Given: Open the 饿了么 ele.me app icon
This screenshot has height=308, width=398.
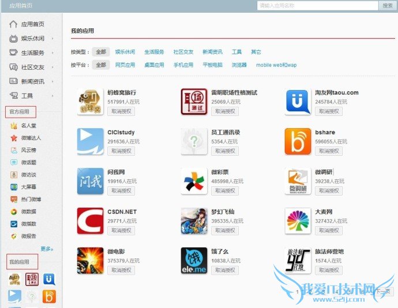Looking at the screenshot, I should [x=194, y=261].
